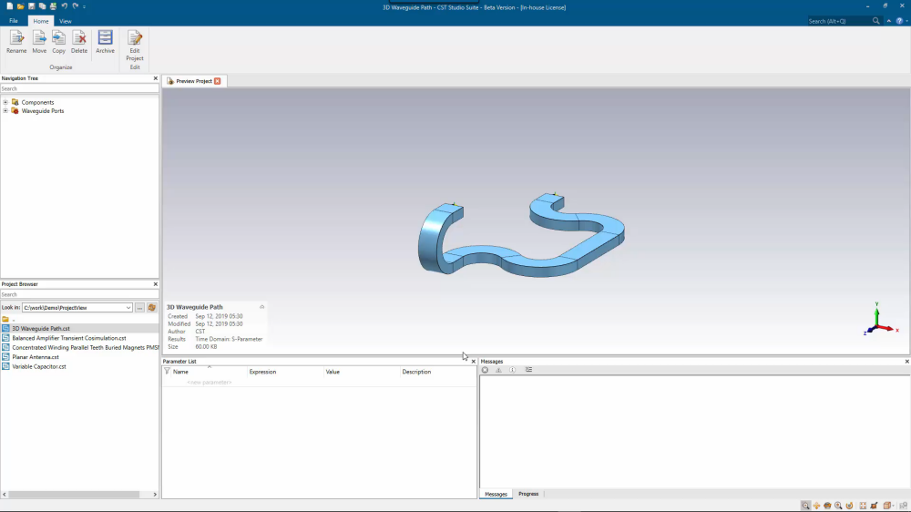Click the search magnifier icon in title bar
Screen dimensions: 911x512
[876, 21]
